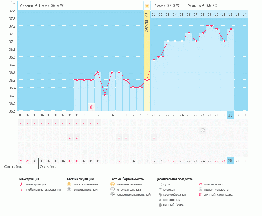Screen dimensions: 262x216
Task: Click the heart icon on cycle day 08
Action: (x=70, y=138)
